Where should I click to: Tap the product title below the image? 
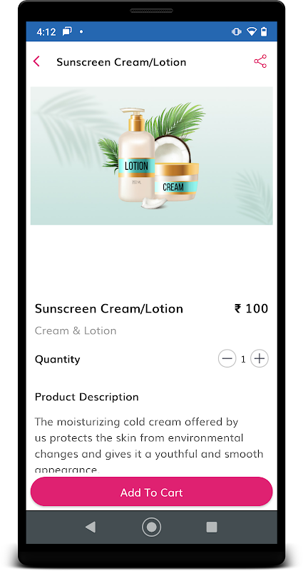pyautogui.click(x=109, y=309)
